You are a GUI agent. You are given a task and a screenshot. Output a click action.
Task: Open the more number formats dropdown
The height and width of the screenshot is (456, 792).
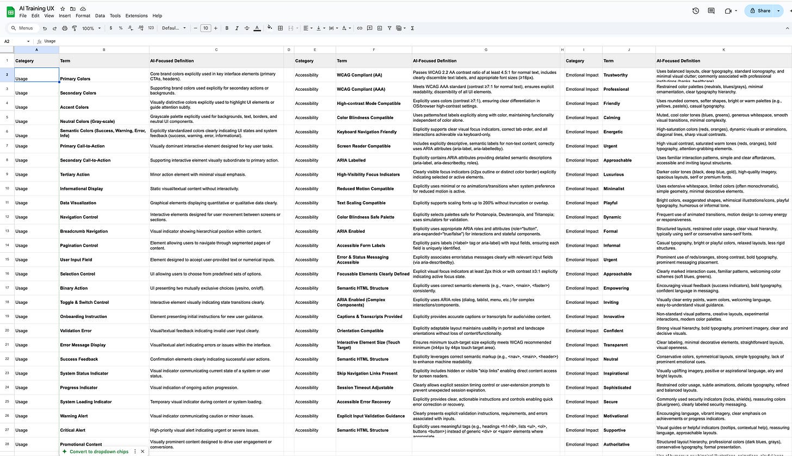click(151, 28)
